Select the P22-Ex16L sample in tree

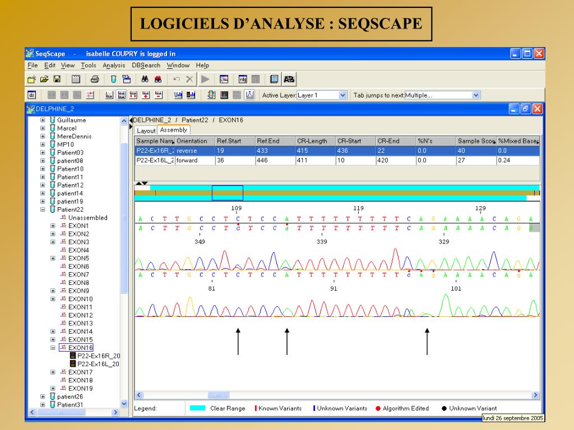[98, 364]
